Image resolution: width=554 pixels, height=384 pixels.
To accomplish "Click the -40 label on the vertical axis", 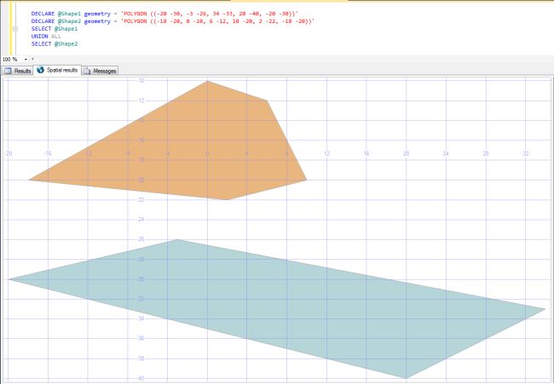I will (141, 378).
